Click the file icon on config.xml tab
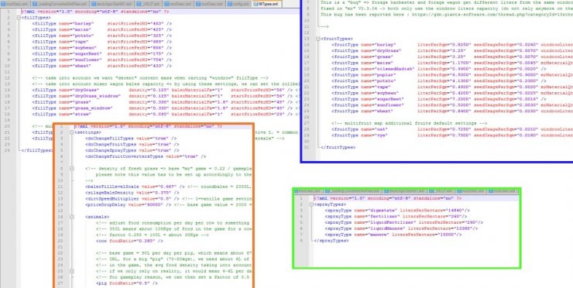573x288 pixels. coord(229,4)
